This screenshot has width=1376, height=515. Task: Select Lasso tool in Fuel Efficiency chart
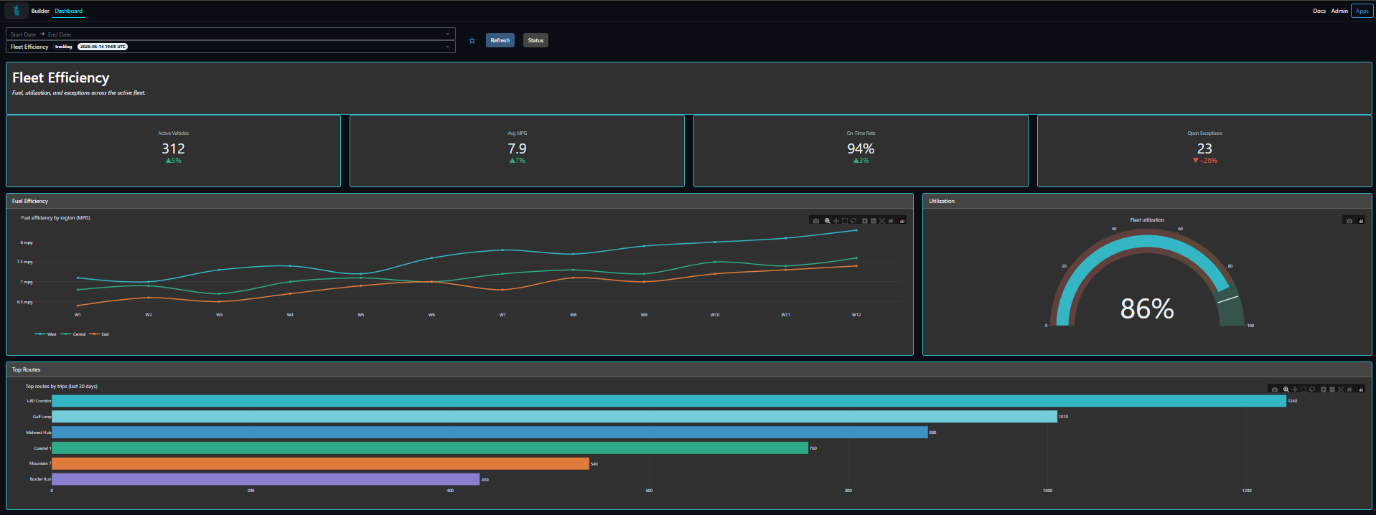click(x=853, y=221)
